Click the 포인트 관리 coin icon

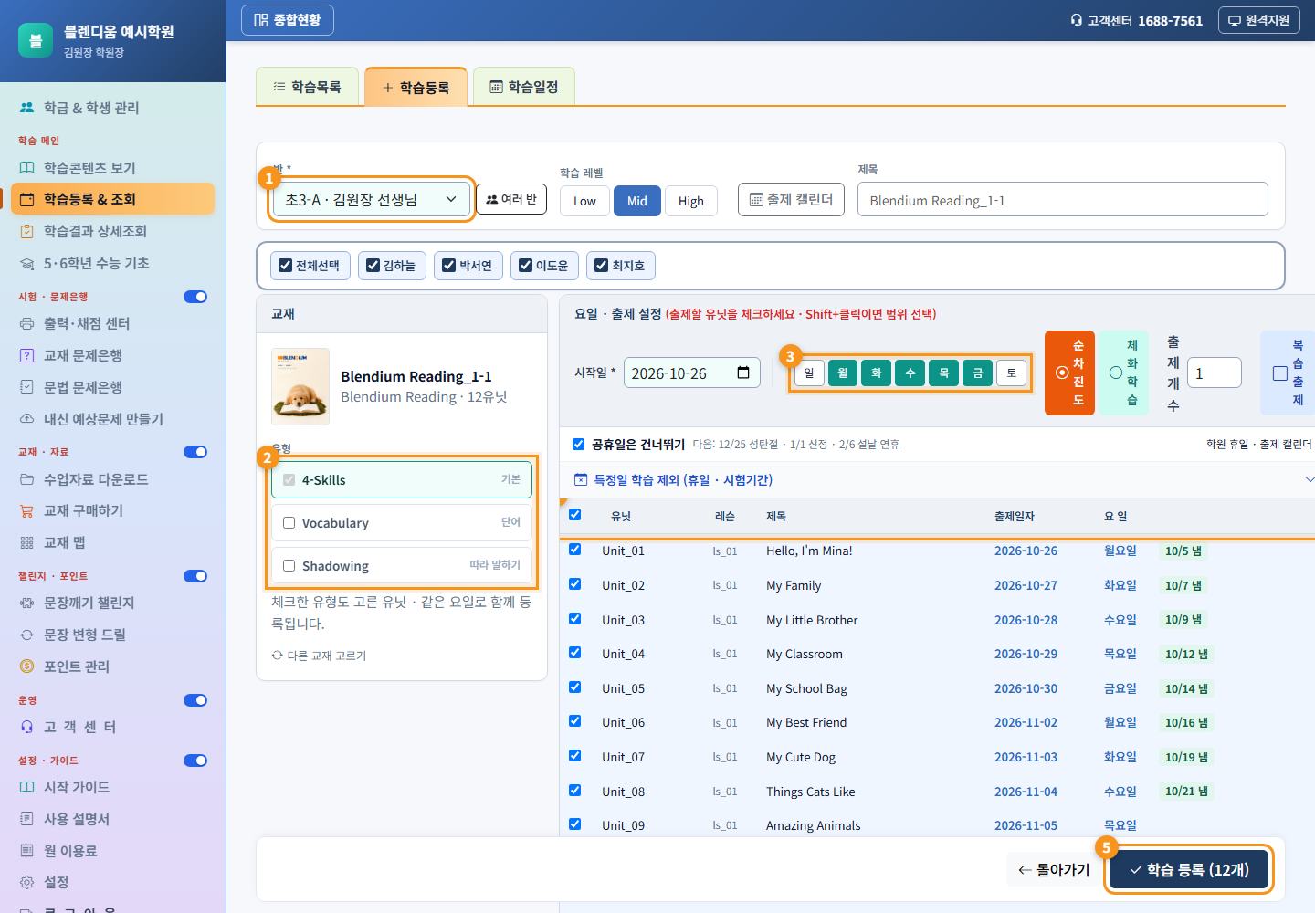pos(27,666)
